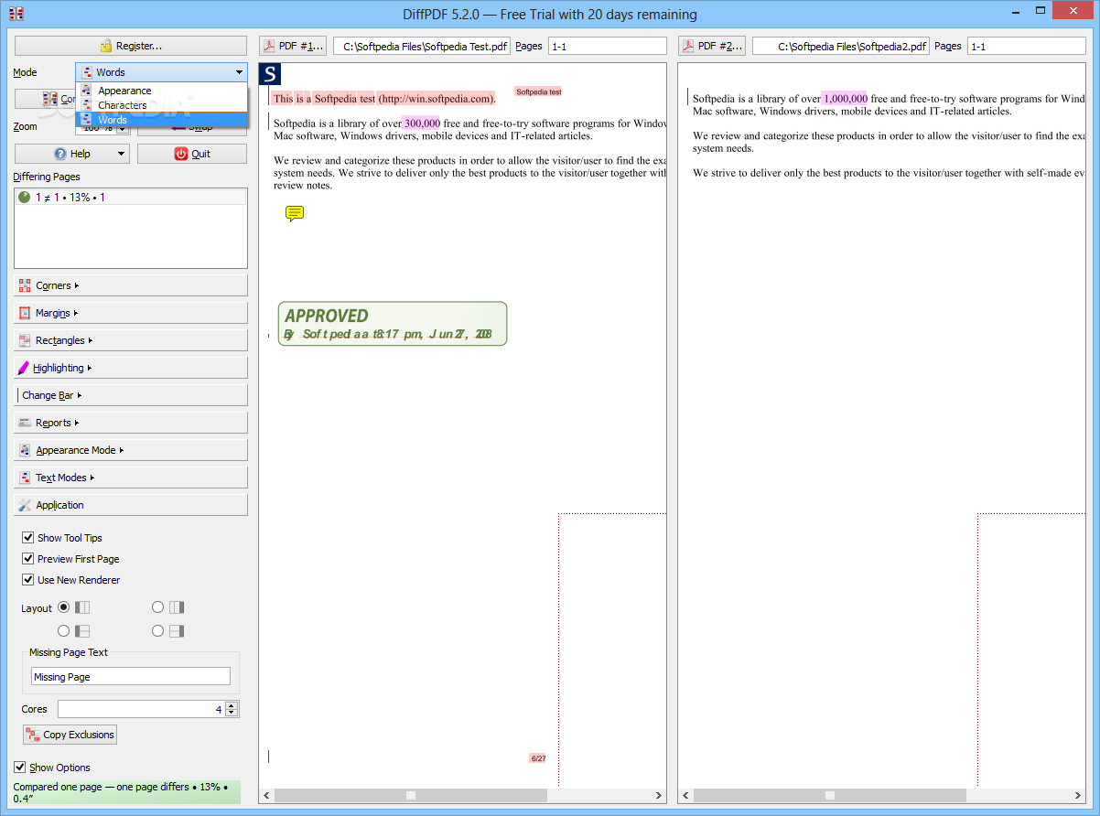Viewport: 1100px width, 816px height.
Task: Click the green pie icon in Differing Pages
Action: click(25, 197)
